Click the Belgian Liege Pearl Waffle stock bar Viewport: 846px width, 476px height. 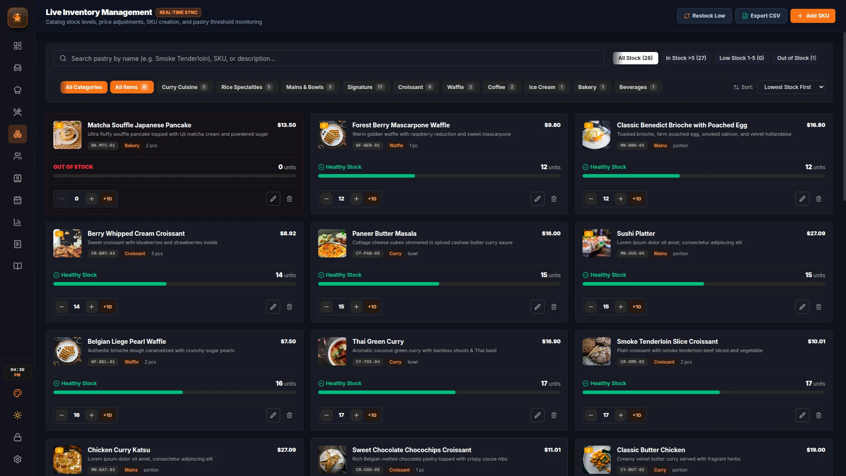click(x=174, y=392)
